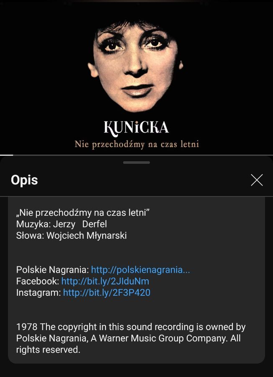273x377 pixels.
Task: Tap the video player album cover
Action: 136,77
